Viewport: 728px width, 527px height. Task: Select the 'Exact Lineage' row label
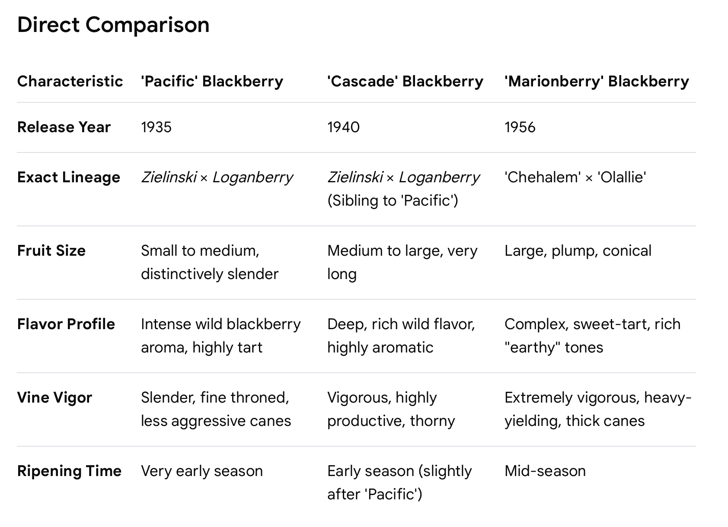[x=69, y=177]
